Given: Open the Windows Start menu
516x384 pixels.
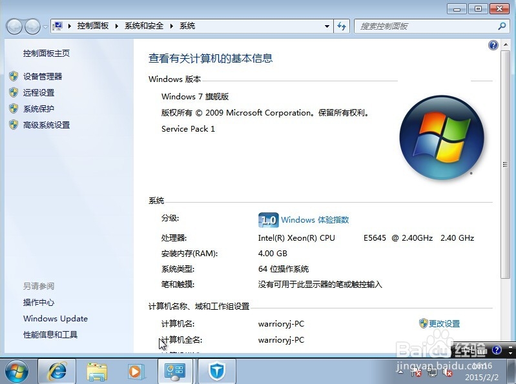Looking at the screenshot, I should (16, 372).
